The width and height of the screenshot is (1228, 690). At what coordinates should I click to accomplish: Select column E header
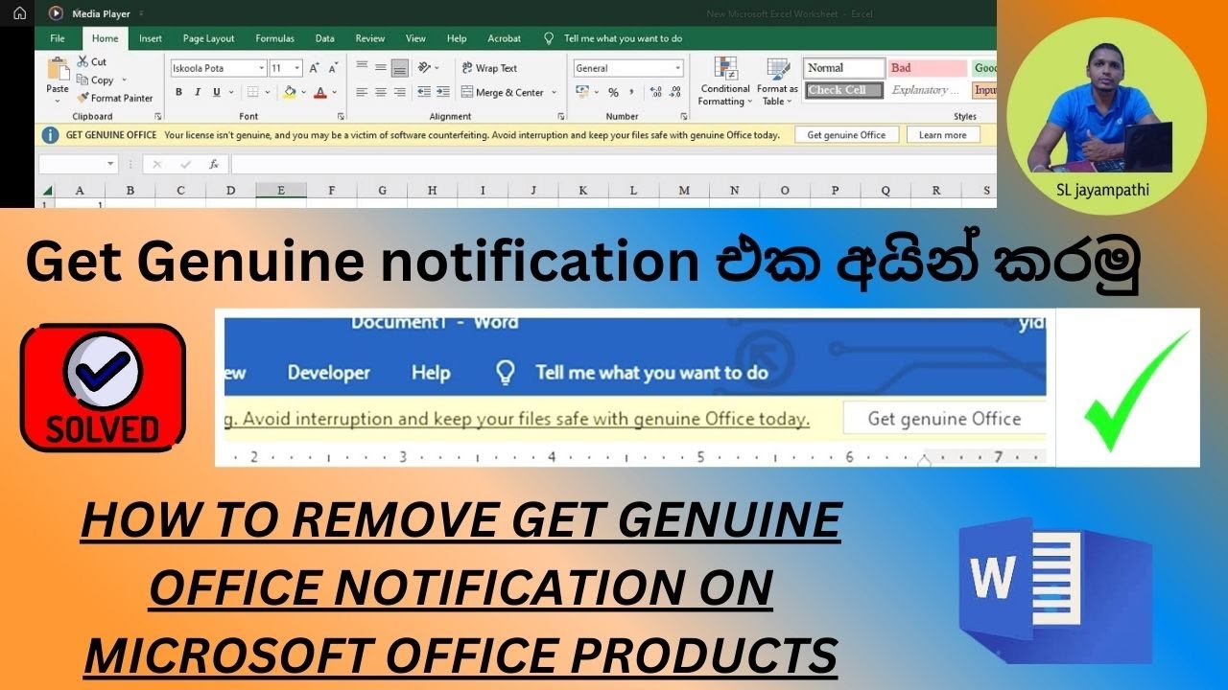[x=281, y=191]
